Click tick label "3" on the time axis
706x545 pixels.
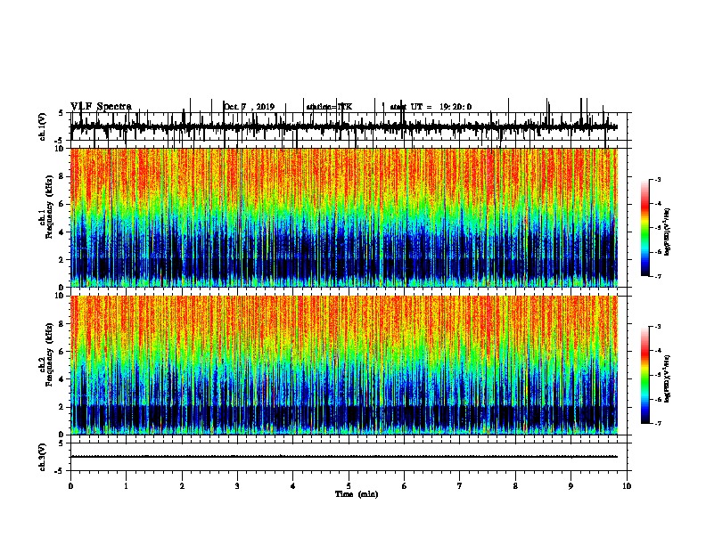[x=237, y=486]
